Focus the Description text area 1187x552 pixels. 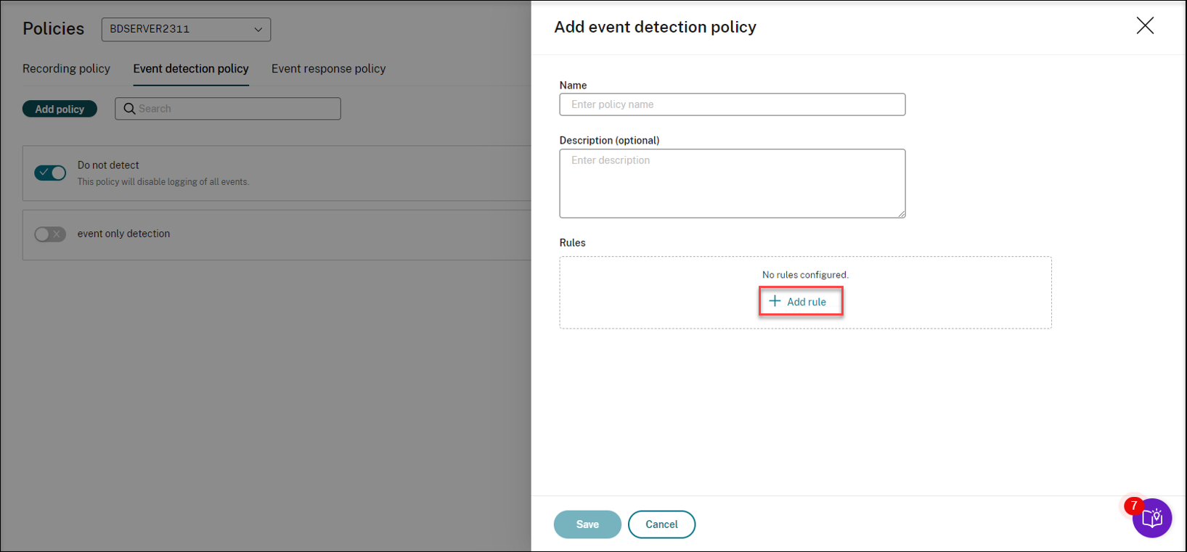coord(732,184)
